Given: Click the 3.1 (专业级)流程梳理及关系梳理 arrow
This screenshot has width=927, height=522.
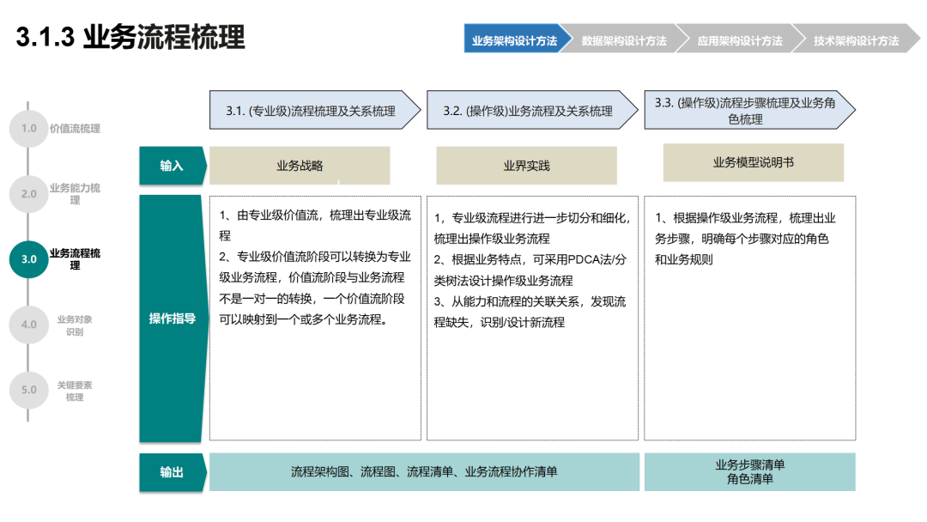Looking at the screenshot, I should tap(314, 110).
